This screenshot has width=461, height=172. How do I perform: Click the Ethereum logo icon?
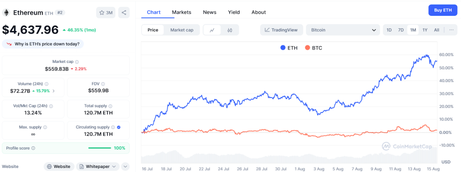[6, 13]
